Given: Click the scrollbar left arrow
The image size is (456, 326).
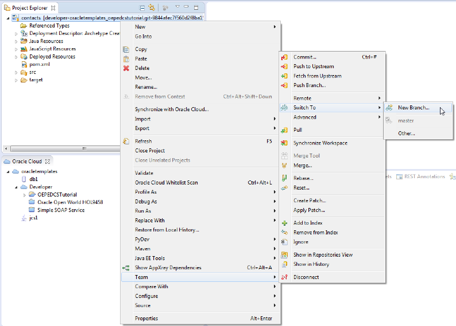Looking at the screenshot, I should click(6, 149).
